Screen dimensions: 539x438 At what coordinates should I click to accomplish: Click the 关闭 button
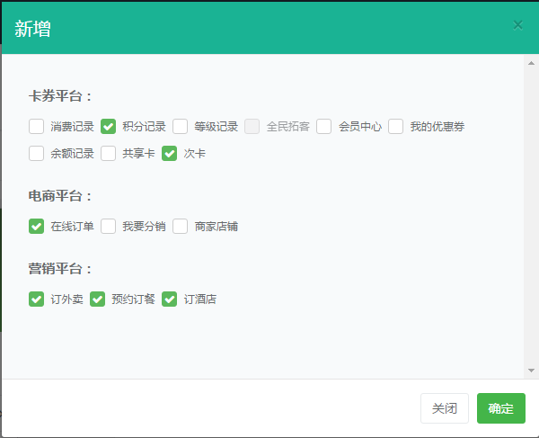click(445, 408)
